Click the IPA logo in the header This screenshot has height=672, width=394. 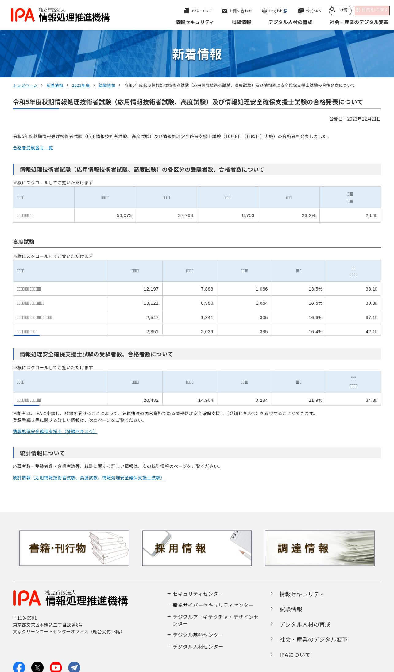click(x=60, y=15)
